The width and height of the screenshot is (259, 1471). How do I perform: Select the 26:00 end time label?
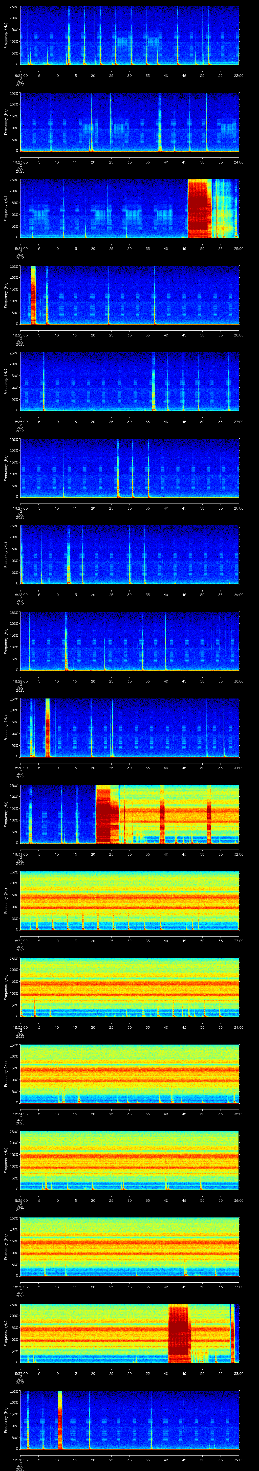[x=239, y=335]
